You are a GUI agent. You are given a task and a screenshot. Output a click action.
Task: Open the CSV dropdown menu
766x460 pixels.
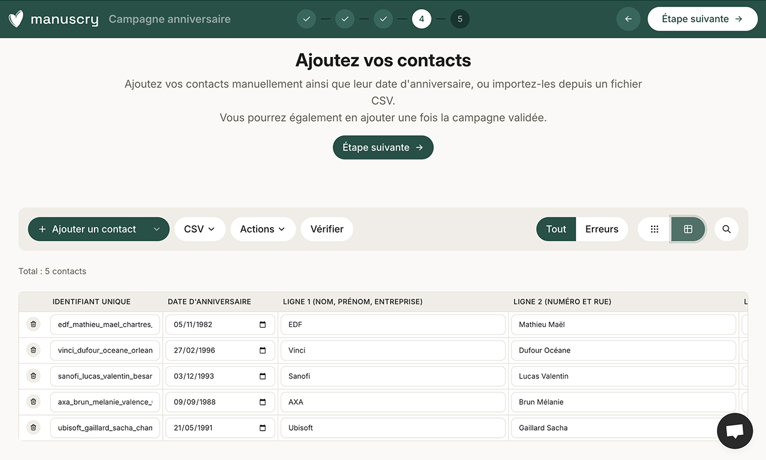click(x=200, y=229)
